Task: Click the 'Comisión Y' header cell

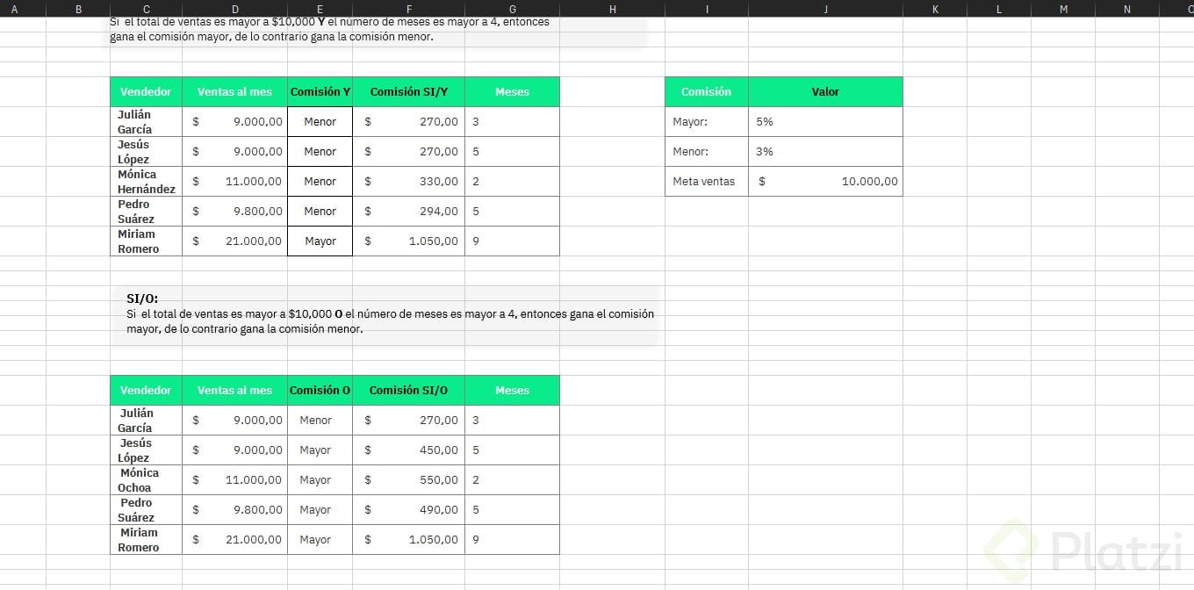Action: 320,92
